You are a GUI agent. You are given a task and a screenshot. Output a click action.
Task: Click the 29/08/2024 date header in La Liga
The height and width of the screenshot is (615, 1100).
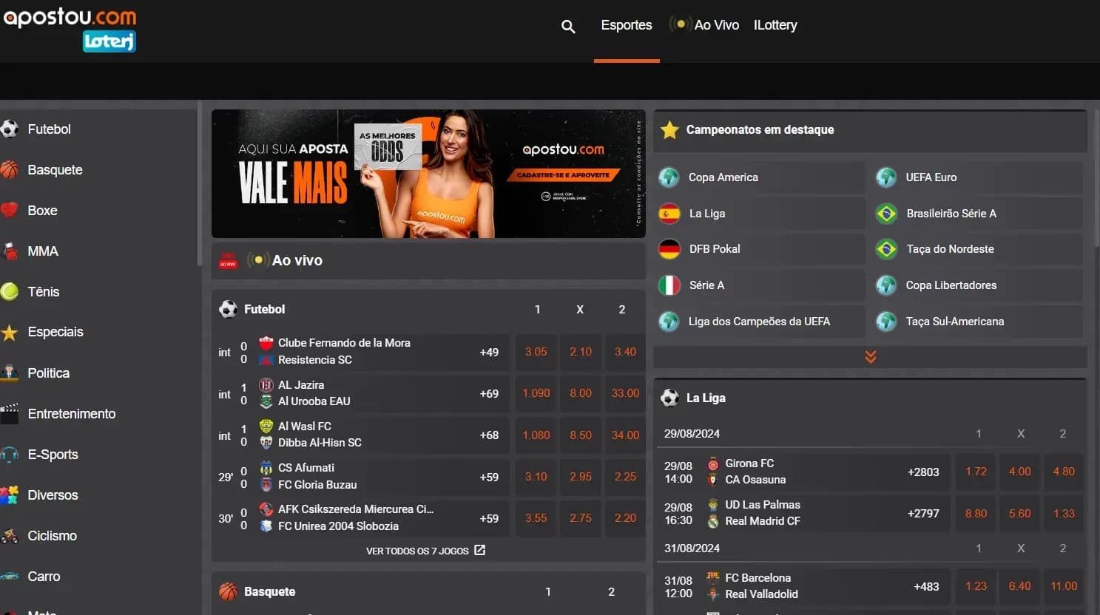pyautogui.click(x=692, y=434)
